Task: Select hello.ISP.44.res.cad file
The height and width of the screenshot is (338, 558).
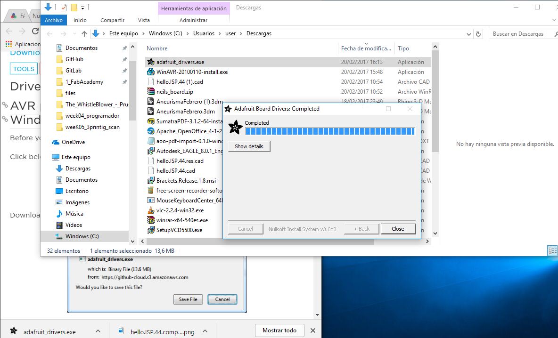Action: [x=180, y=161]
